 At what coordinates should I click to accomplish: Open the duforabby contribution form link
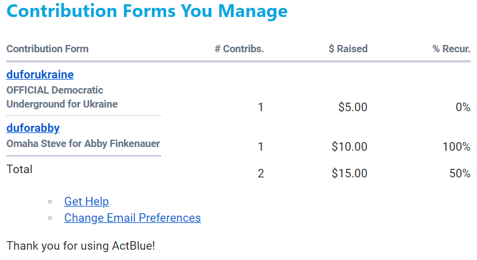tap(33, 128)
